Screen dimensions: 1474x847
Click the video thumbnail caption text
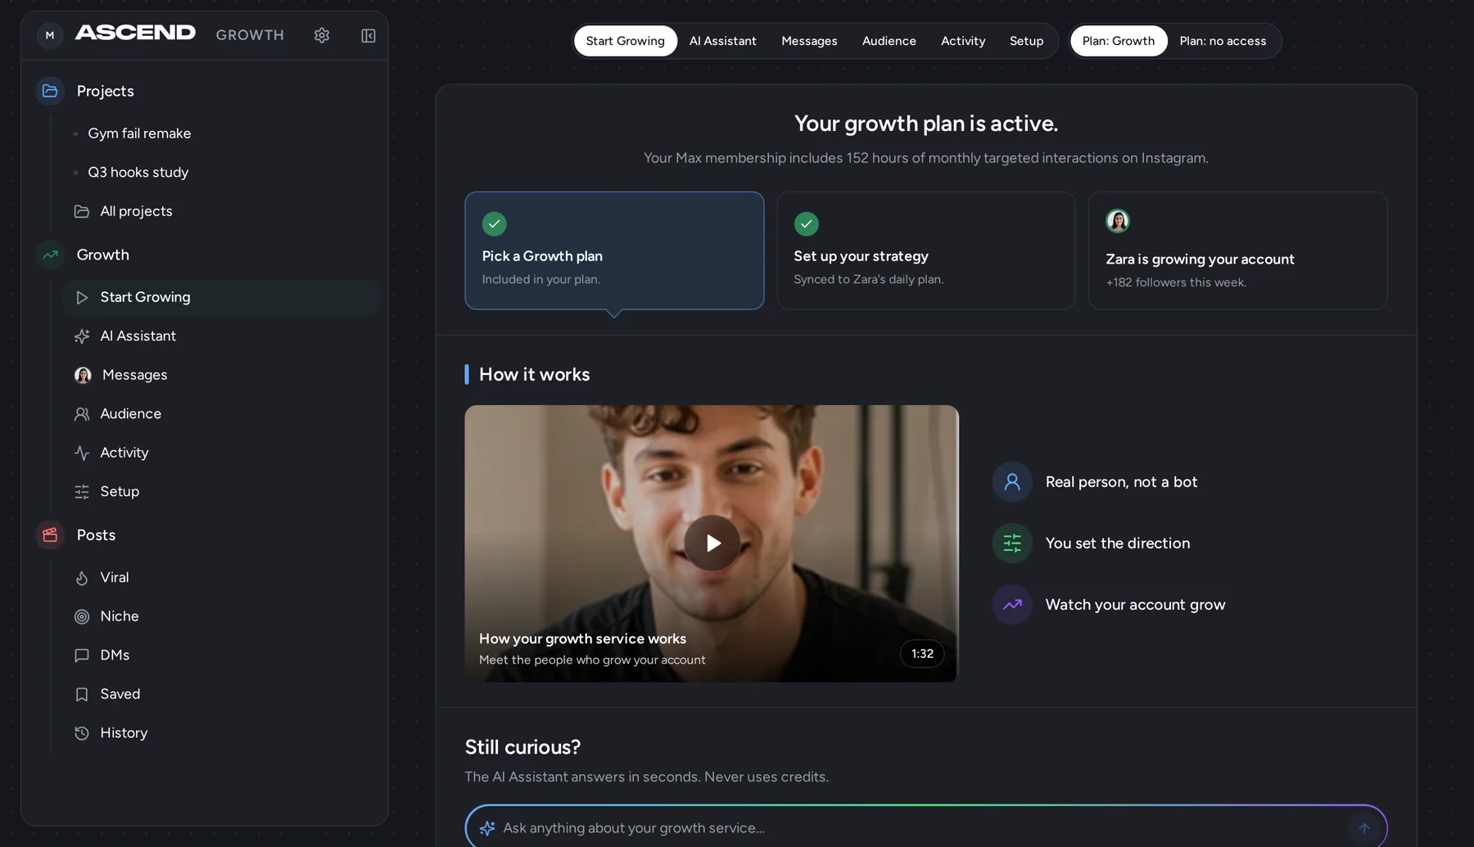pos(592,649)
